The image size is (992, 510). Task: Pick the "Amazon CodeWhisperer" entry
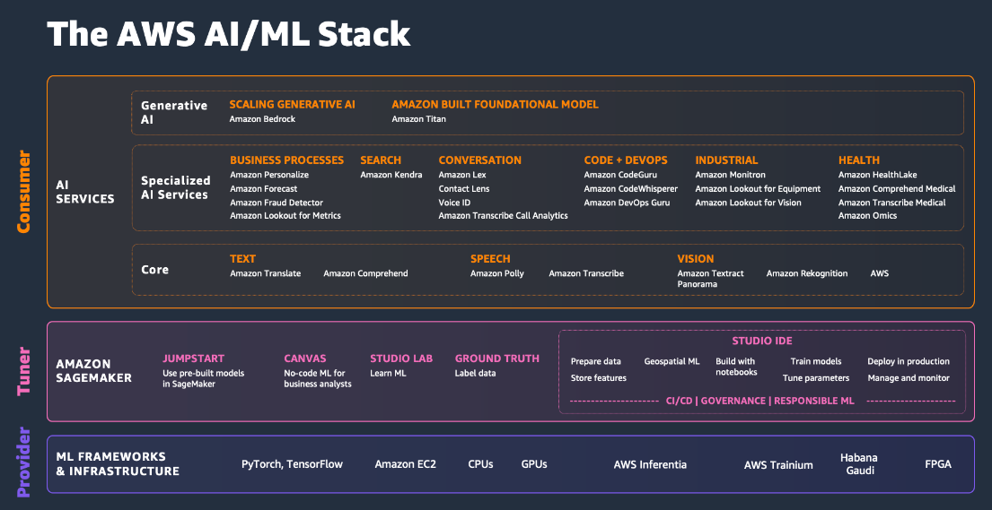pos(631,188)
